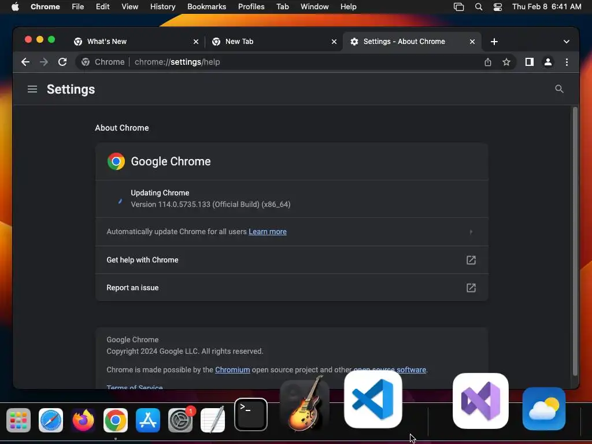Open the Window menu
The height and width of the screenshot is (444, 592).
click(314, 7)
